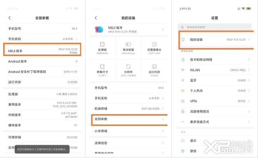Viewport: 258px width, 159px height.
Task: Open chevron beside 手机名称 in 我的设备
Action: click(163, 98)
